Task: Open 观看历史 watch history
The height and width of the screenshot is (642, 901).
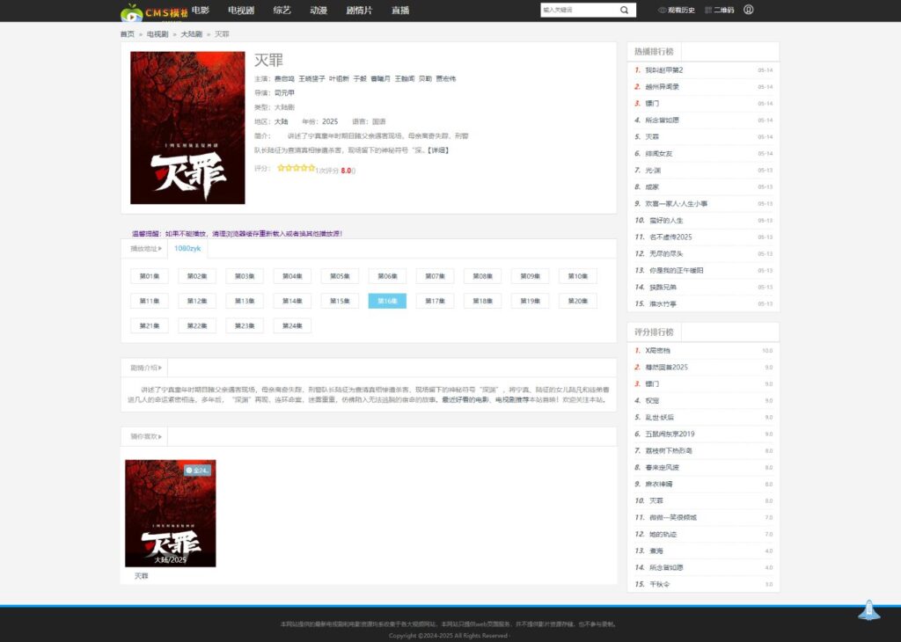Action: click(x=677, y=10)
